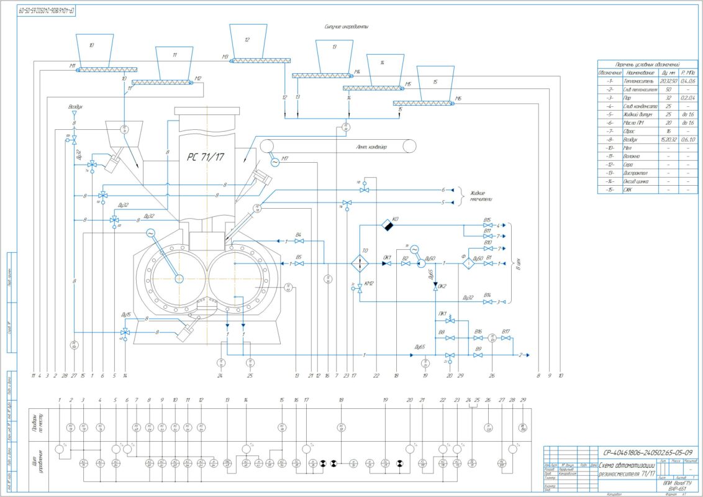
Task: Click the 'Наименование' column header
Action: (640, 73)
